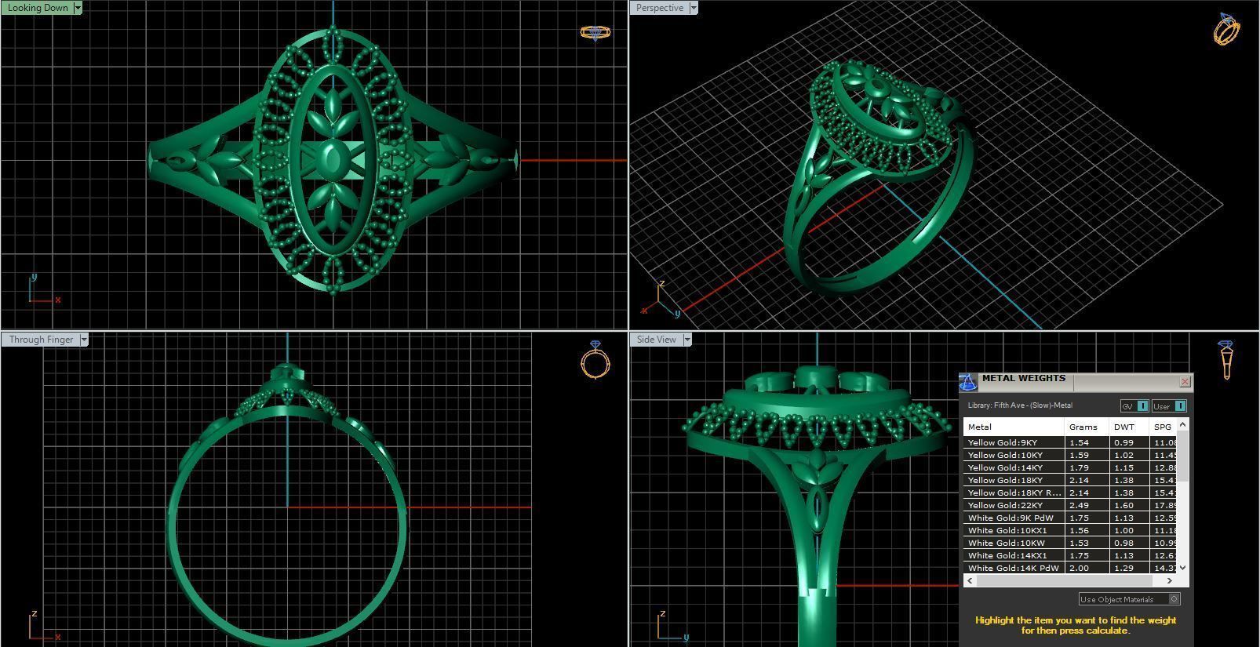
Task: Select the White Gold:14K PdW row
Action: click(x=1070, y=568)
